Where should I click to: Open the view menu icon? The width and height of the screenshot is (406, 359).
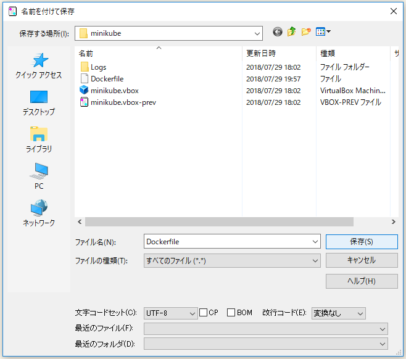[323, 32]
